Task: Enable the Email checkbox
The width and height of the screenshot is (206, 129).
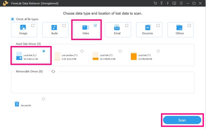Action: pyautogui.click(x=126, y=25)
